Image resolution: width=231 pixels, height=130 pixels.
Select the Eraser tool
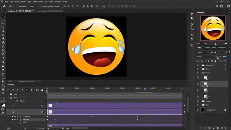tap(3, 58)
